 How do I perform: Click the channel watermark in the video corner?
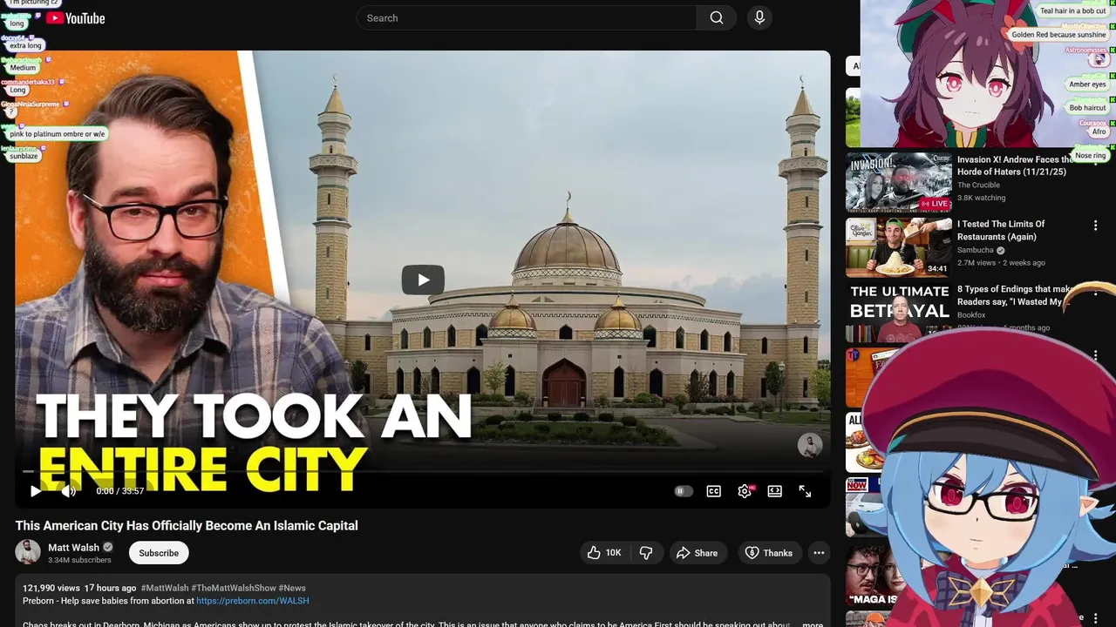tap(810, 445)
